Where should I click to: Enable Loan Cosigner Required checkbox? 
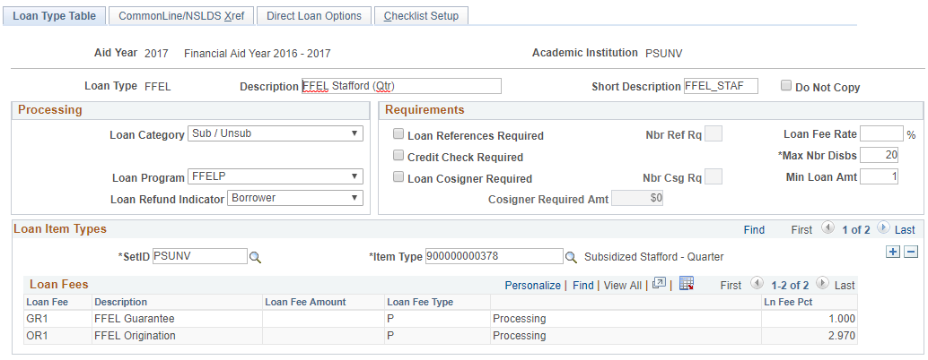pos(398,177)
